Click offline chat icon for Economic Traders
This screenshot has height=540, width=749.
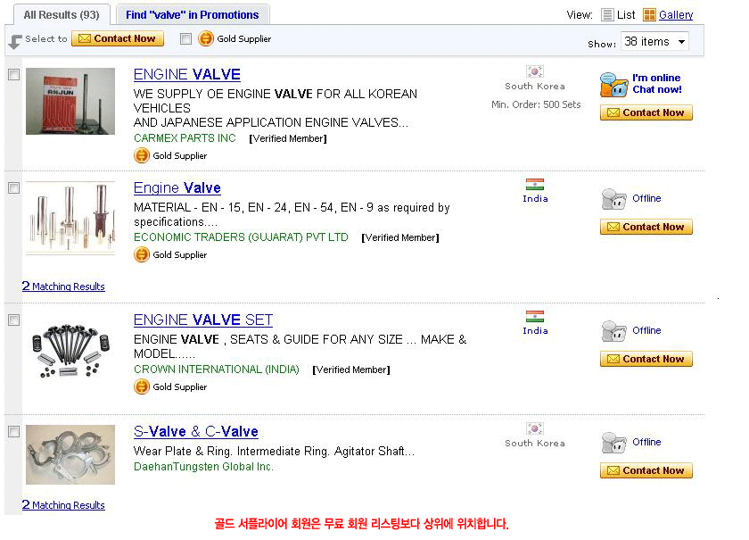pyautogui.click(x=613, y=199)
